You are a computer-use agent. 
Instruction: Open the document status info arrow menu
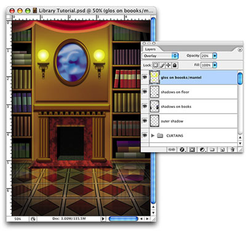pos(103,219)
